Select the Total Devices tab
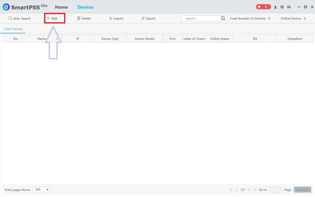The image size is (315, 197). click(x=13, y=29)
